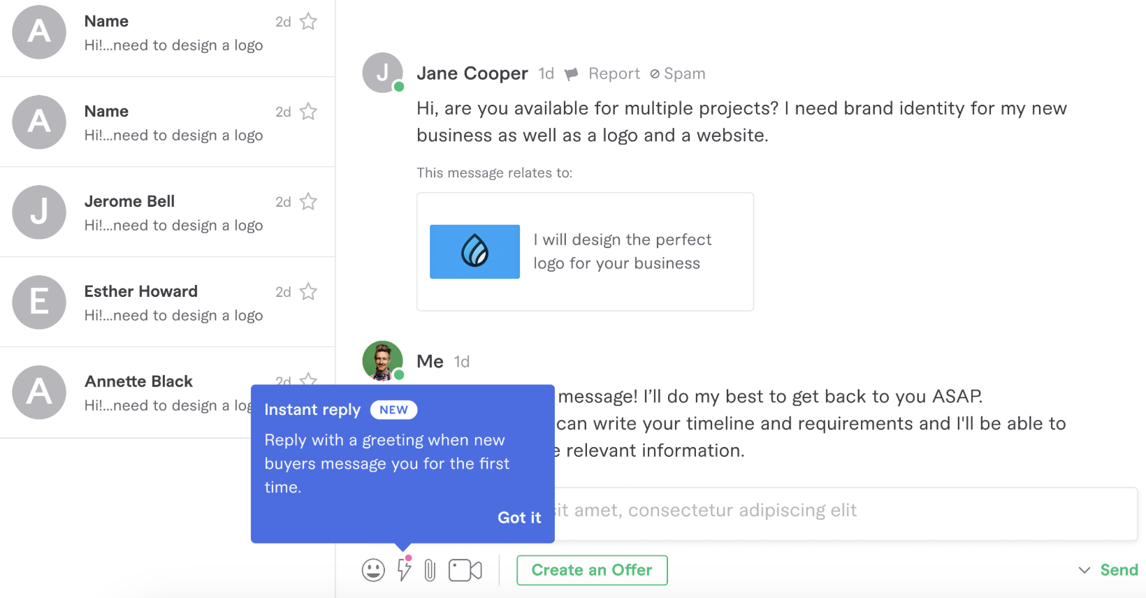The width and height of the screenshot is (1146, 598).
Task: Toggle star on first Name conversation
Action: coord(308,22)
